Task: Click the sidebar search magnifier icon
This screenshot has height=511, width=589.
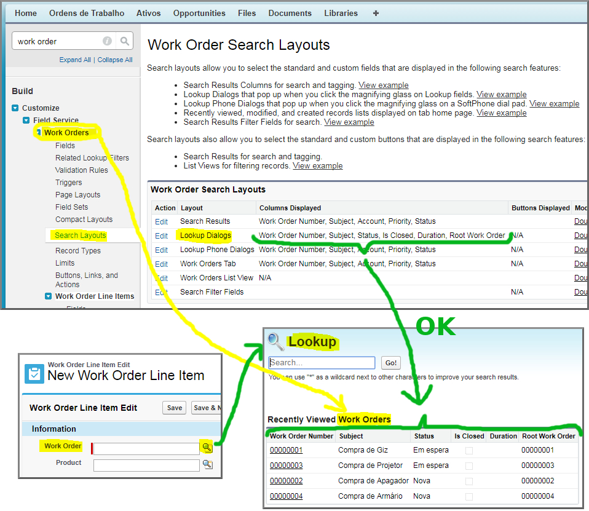Action: tap(125, 41)
